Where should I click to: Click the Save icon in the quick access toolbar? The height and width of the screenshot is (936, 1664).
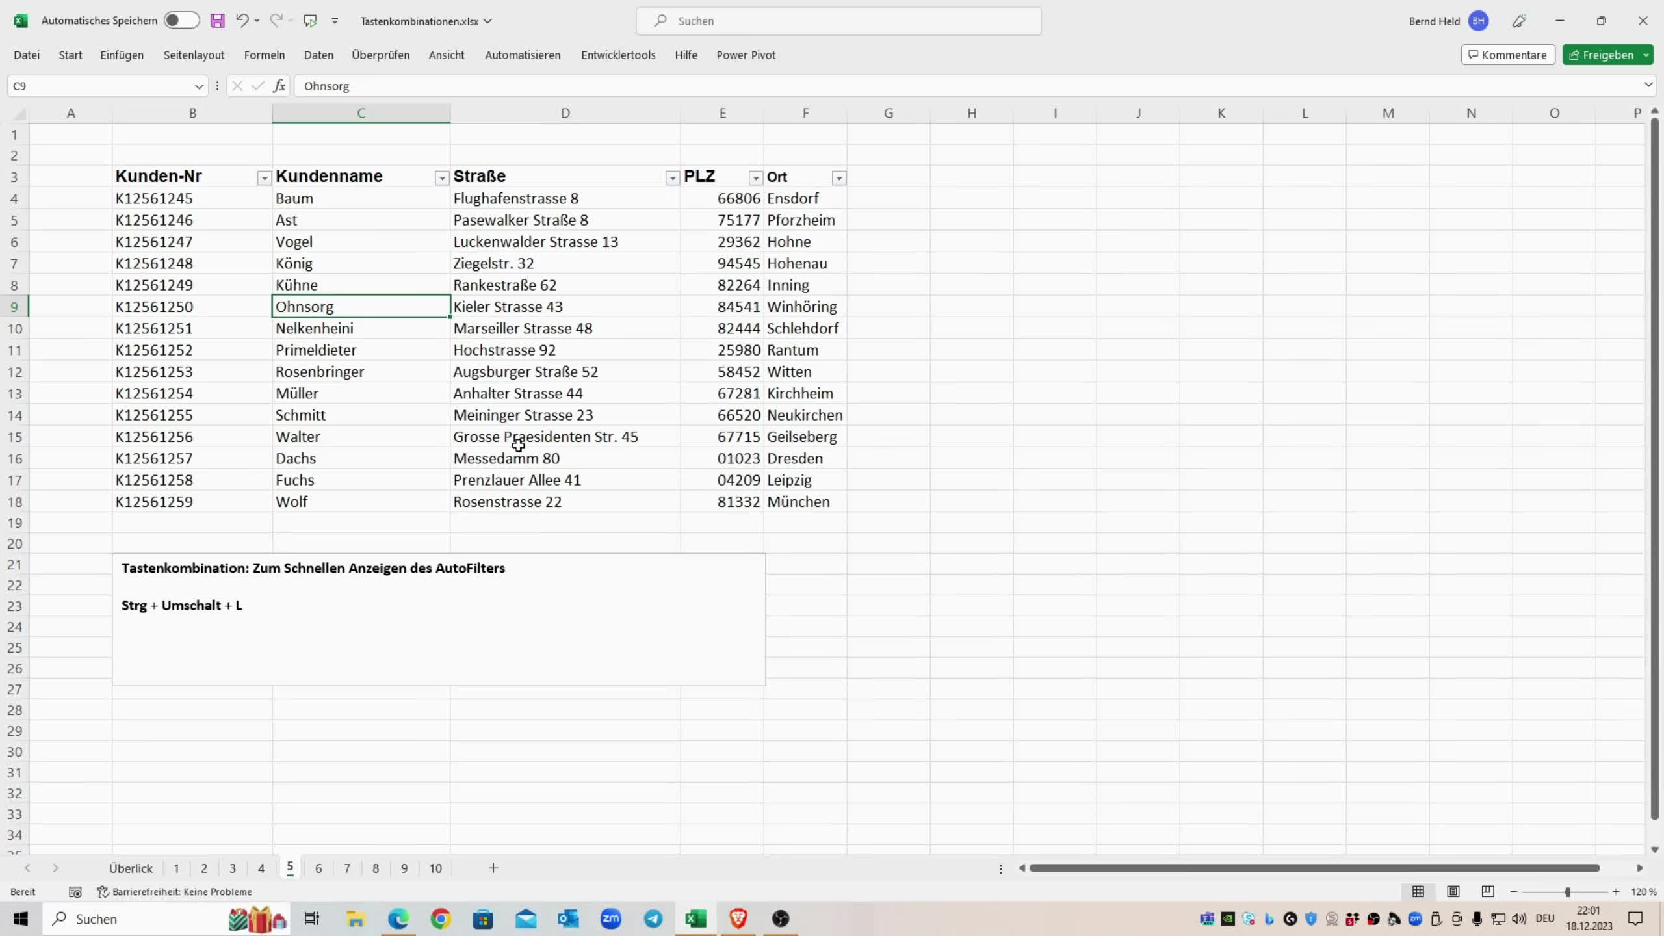(217, 20)
